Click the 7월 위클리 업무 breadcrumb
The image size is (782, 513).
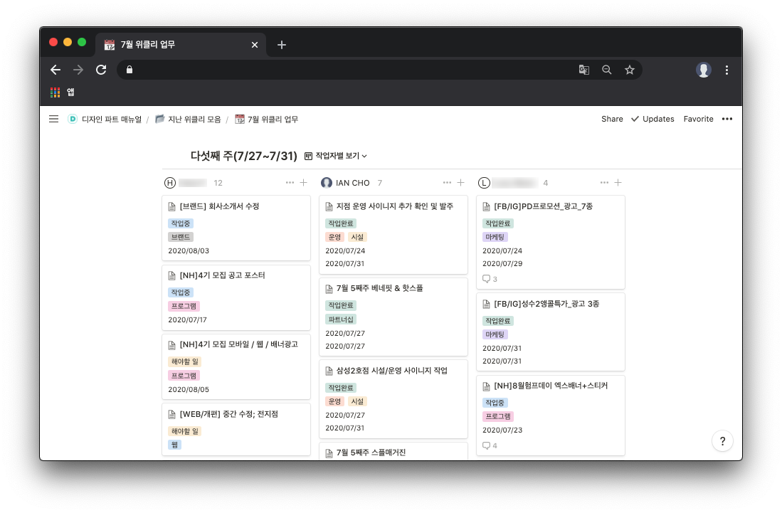pyautogui.click(x=267, y=119)
